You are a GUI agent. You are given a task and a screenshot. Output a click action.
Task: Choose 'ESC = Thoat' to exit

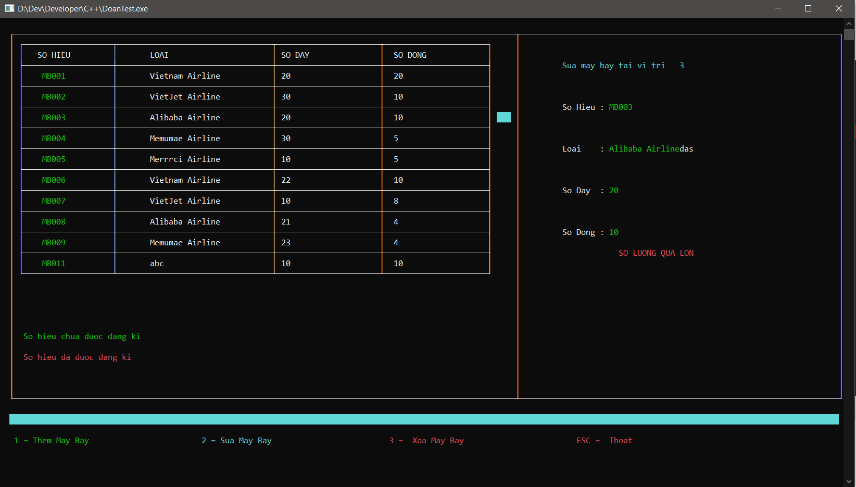point(604,440)
